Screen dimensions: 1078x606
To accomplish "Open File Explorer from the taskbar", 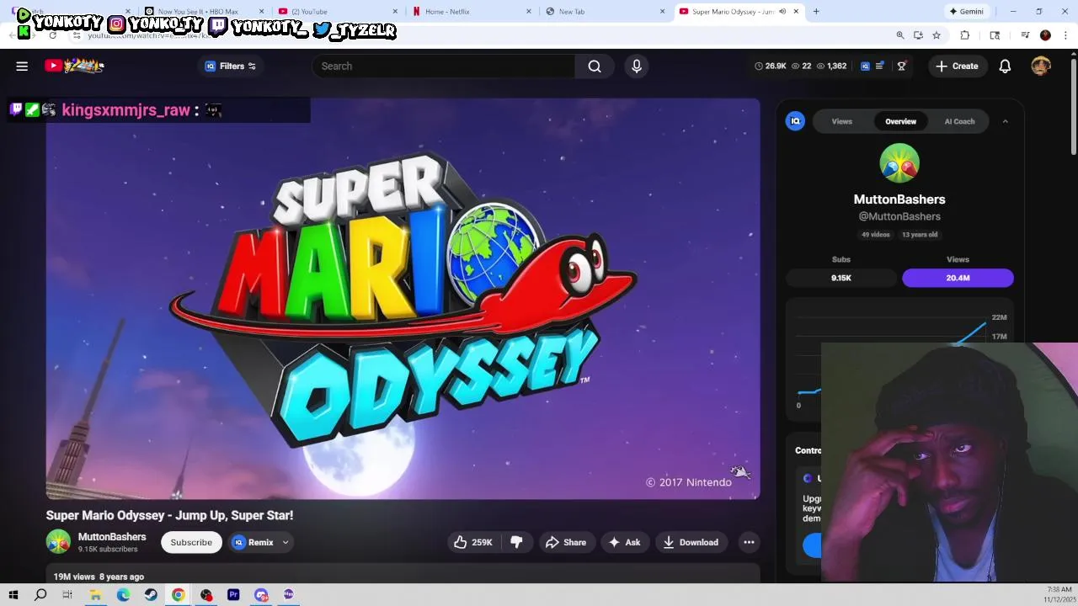I will [95, 594].
